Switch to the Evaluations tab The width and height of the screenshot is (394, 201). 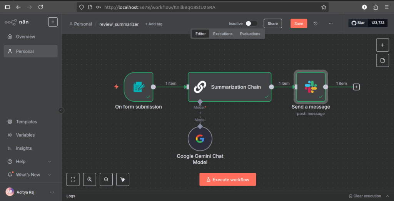click(x=250, y=34)
